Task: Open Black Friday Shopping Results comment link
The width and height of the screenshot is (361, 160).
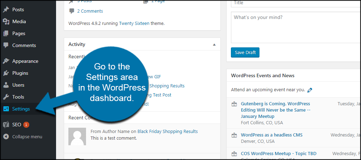Action: click(x=167, y=131)
